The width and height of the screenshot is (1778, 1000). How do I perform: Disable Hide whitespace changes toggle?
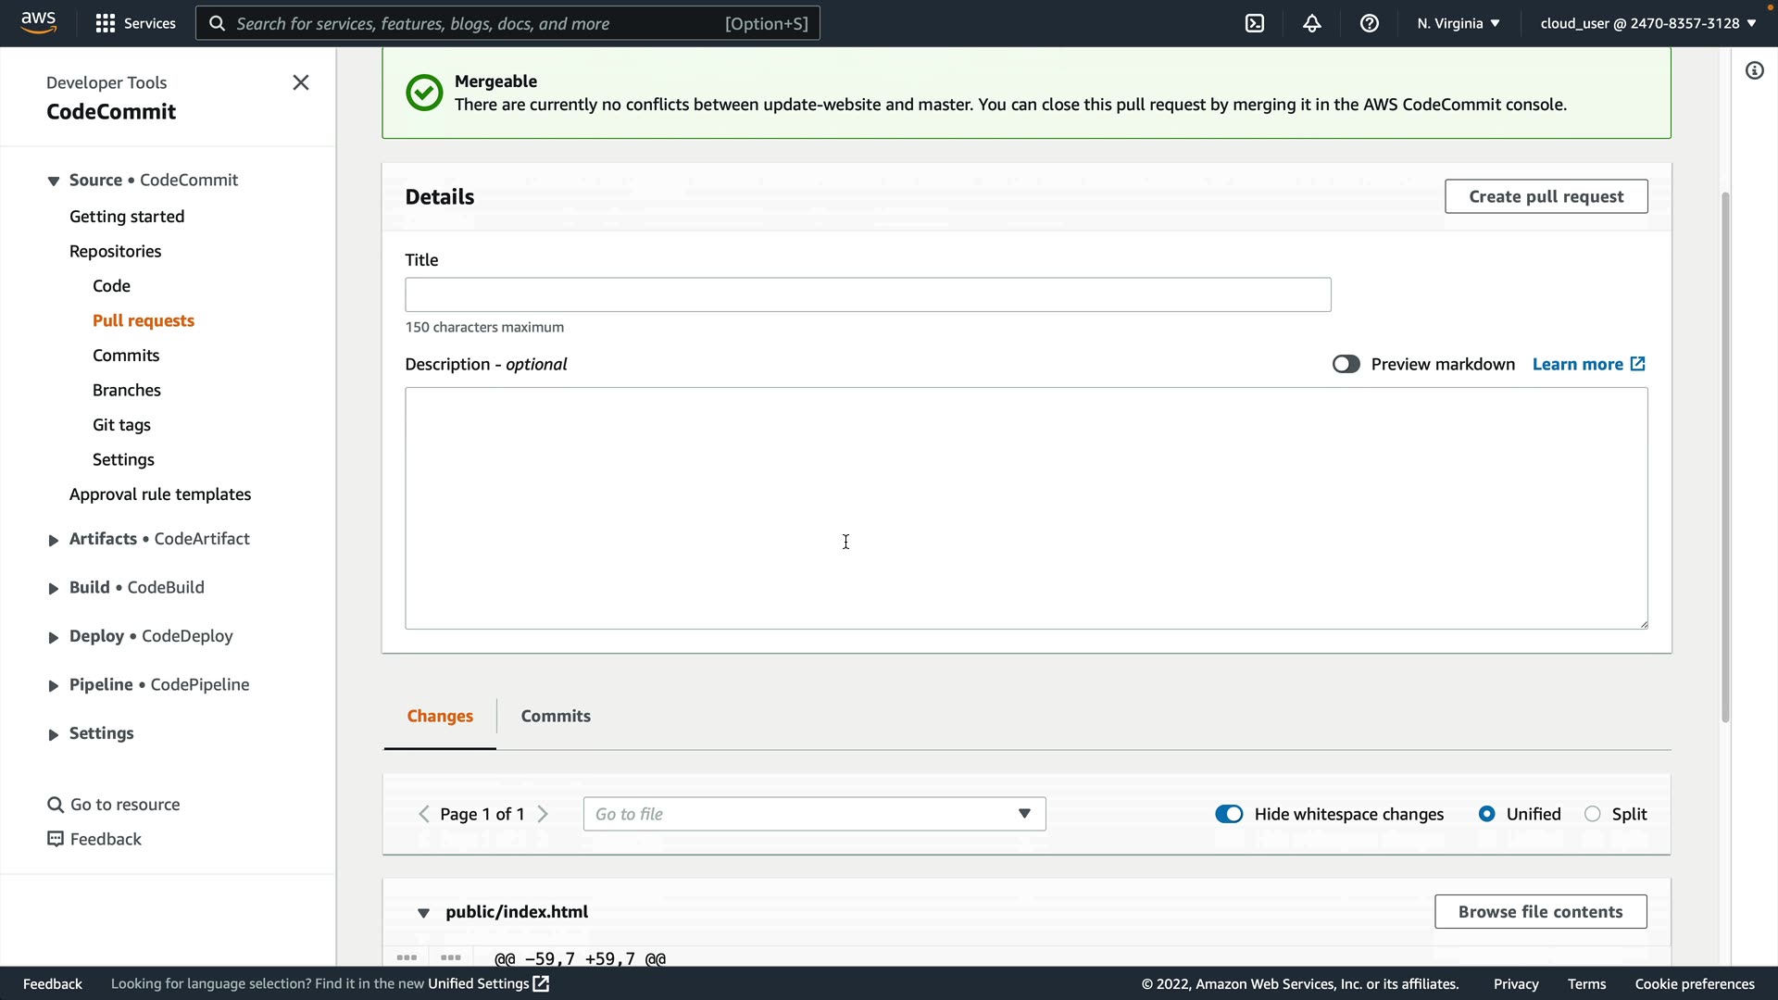1229,814
